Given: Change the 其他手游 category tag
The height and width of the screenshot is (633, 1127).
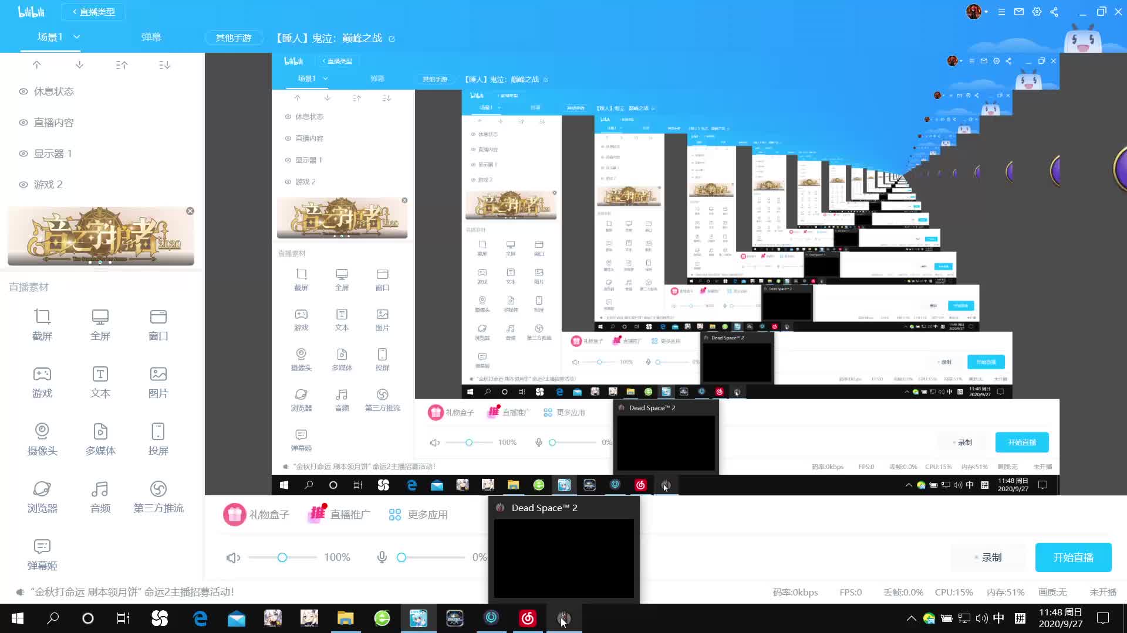Looking at the screenshot, I should pos(234,38).
